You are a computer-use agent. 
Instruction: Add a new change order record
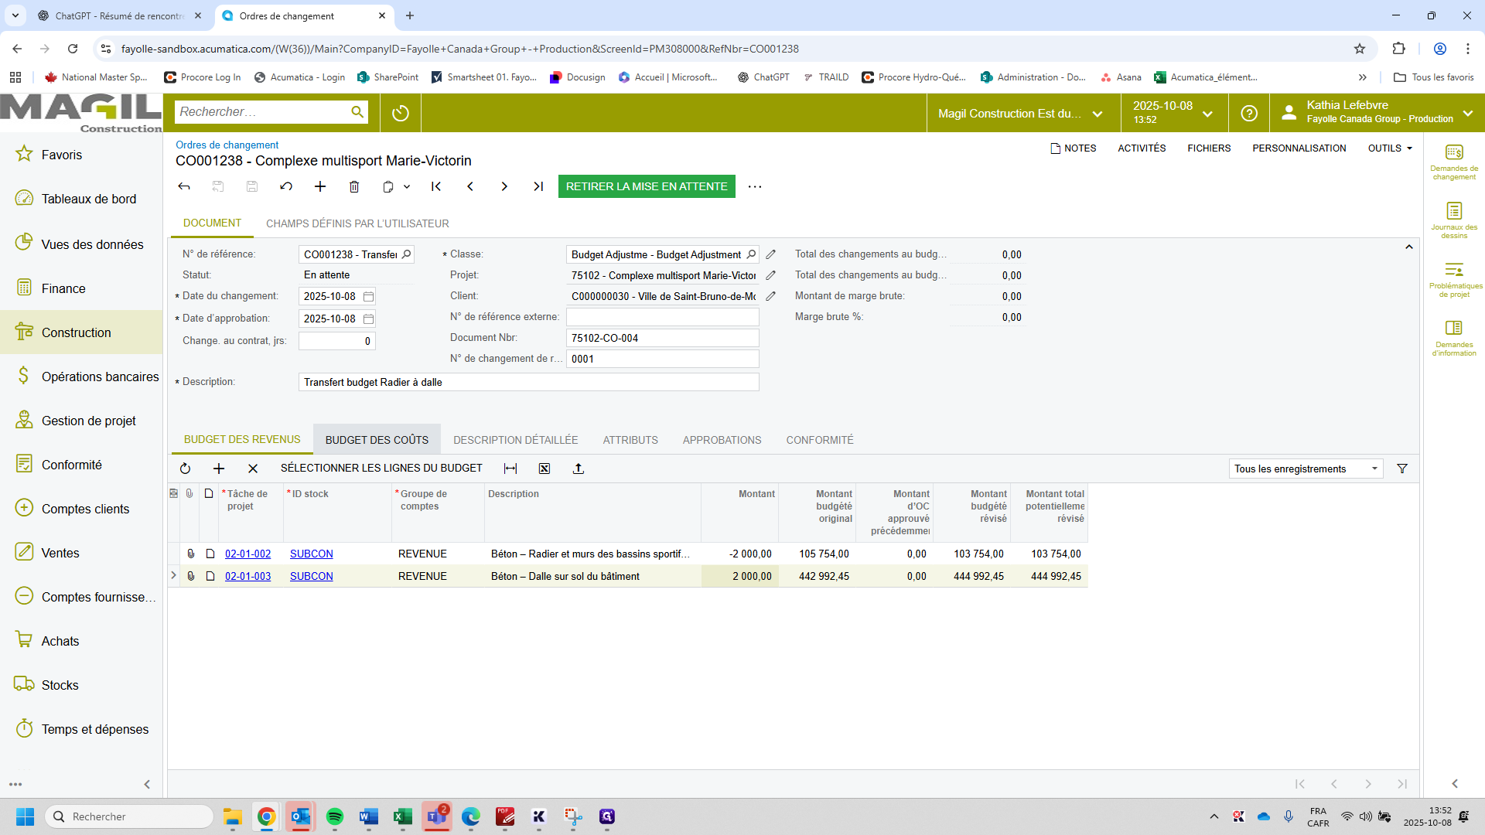pos(320,186)
